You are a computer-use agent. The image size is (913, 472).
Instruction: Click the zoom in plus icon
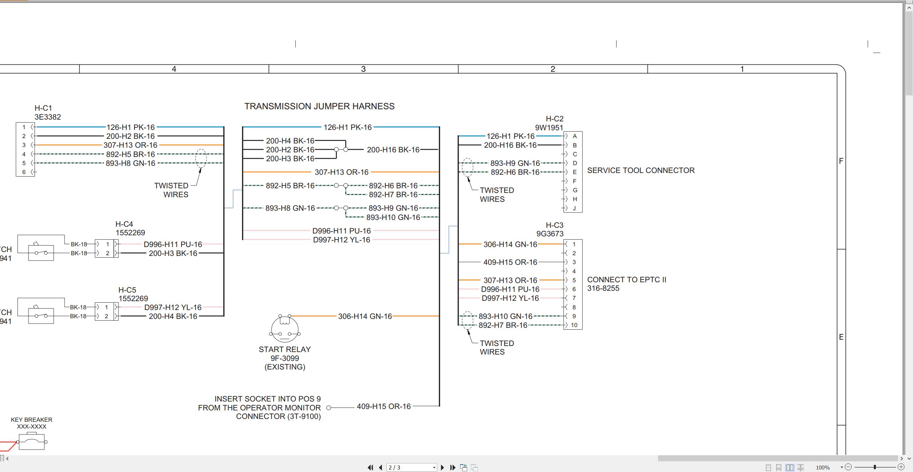click(901, 467)
